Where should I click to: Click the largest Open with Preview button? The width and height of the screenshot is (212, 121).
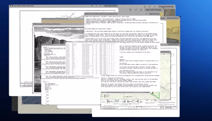tap(154, 10)
